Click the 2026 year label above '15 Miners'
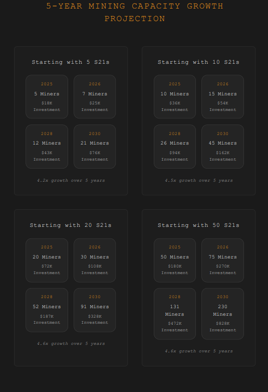Image resolution: width=268 pixels, height=392 pixels. pos(222,84)
